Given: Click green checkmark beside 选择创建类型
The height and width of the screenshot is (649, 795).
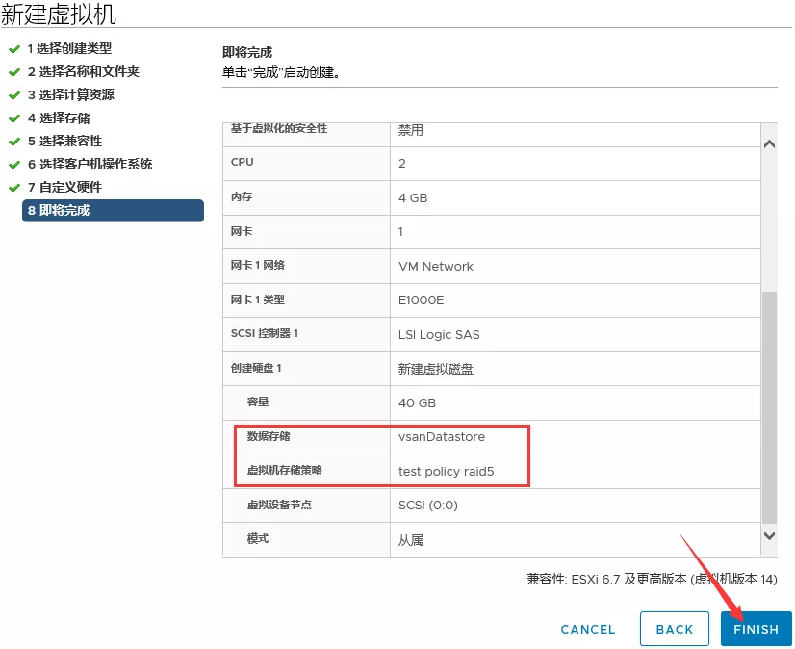Looking at the screenshot, I should [x=13, y=48].
